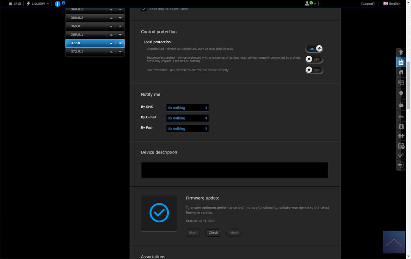Click inside the Device description text box
The width and height of the screenshot is (411, 259).
click(235, 170)
